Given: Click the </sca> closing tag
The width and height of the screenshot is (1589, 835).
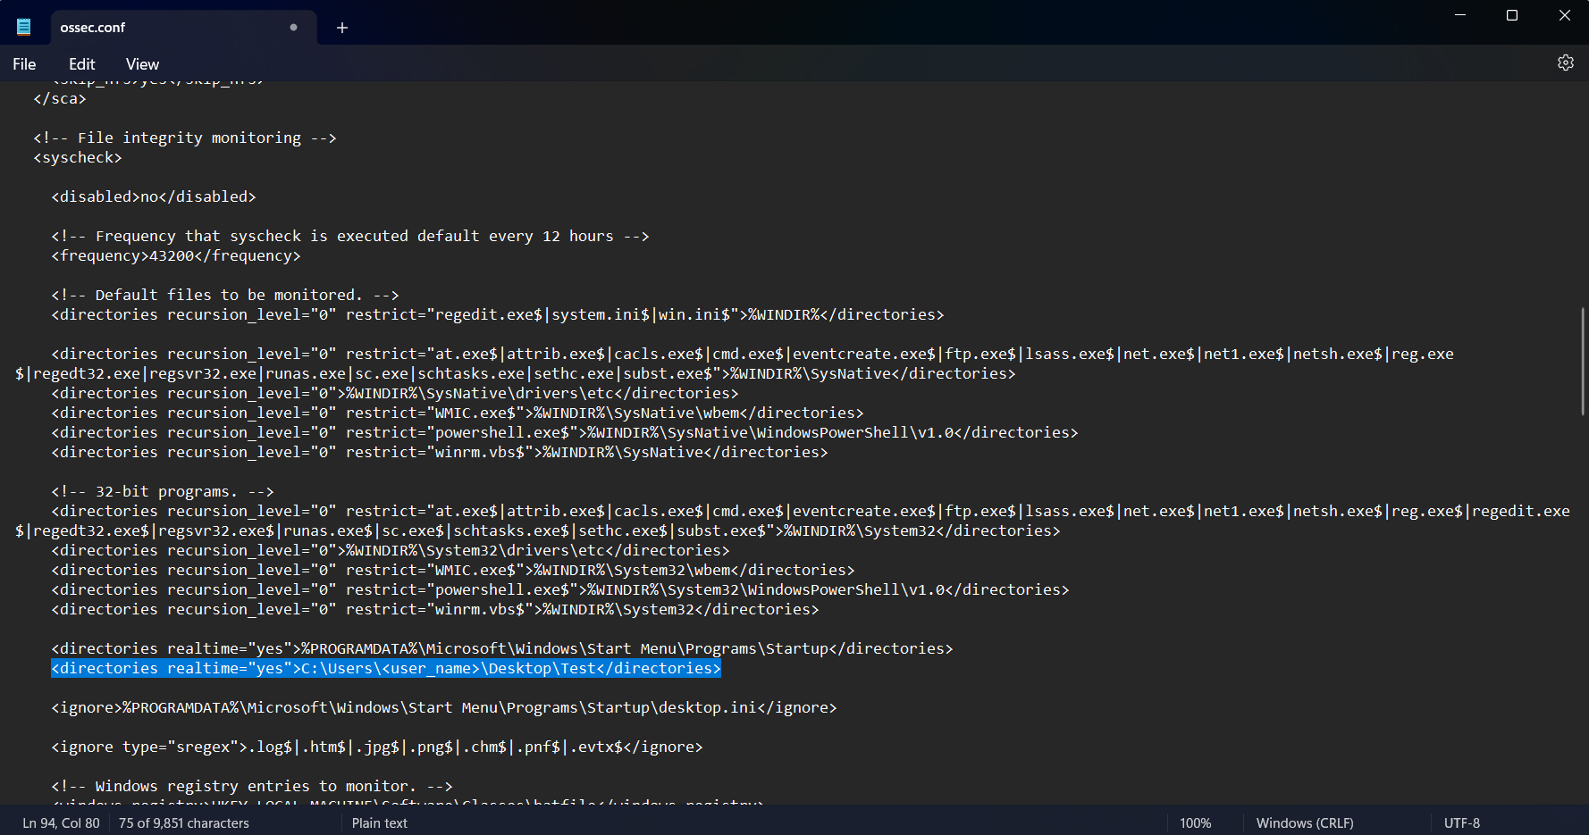Looking at the screenshot, I should point(60,98).
